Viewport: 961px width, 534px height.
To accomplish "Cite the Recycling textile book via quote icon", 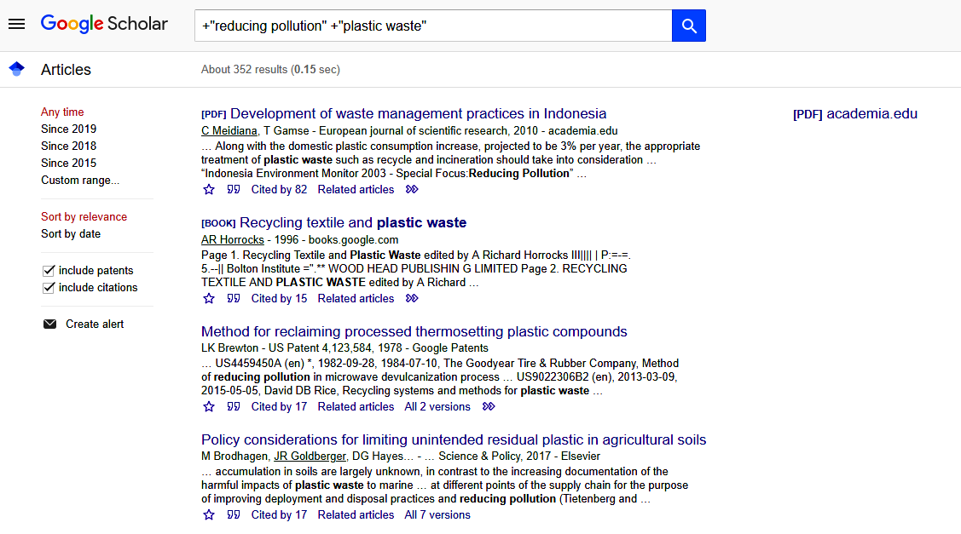I will (234, 299).
